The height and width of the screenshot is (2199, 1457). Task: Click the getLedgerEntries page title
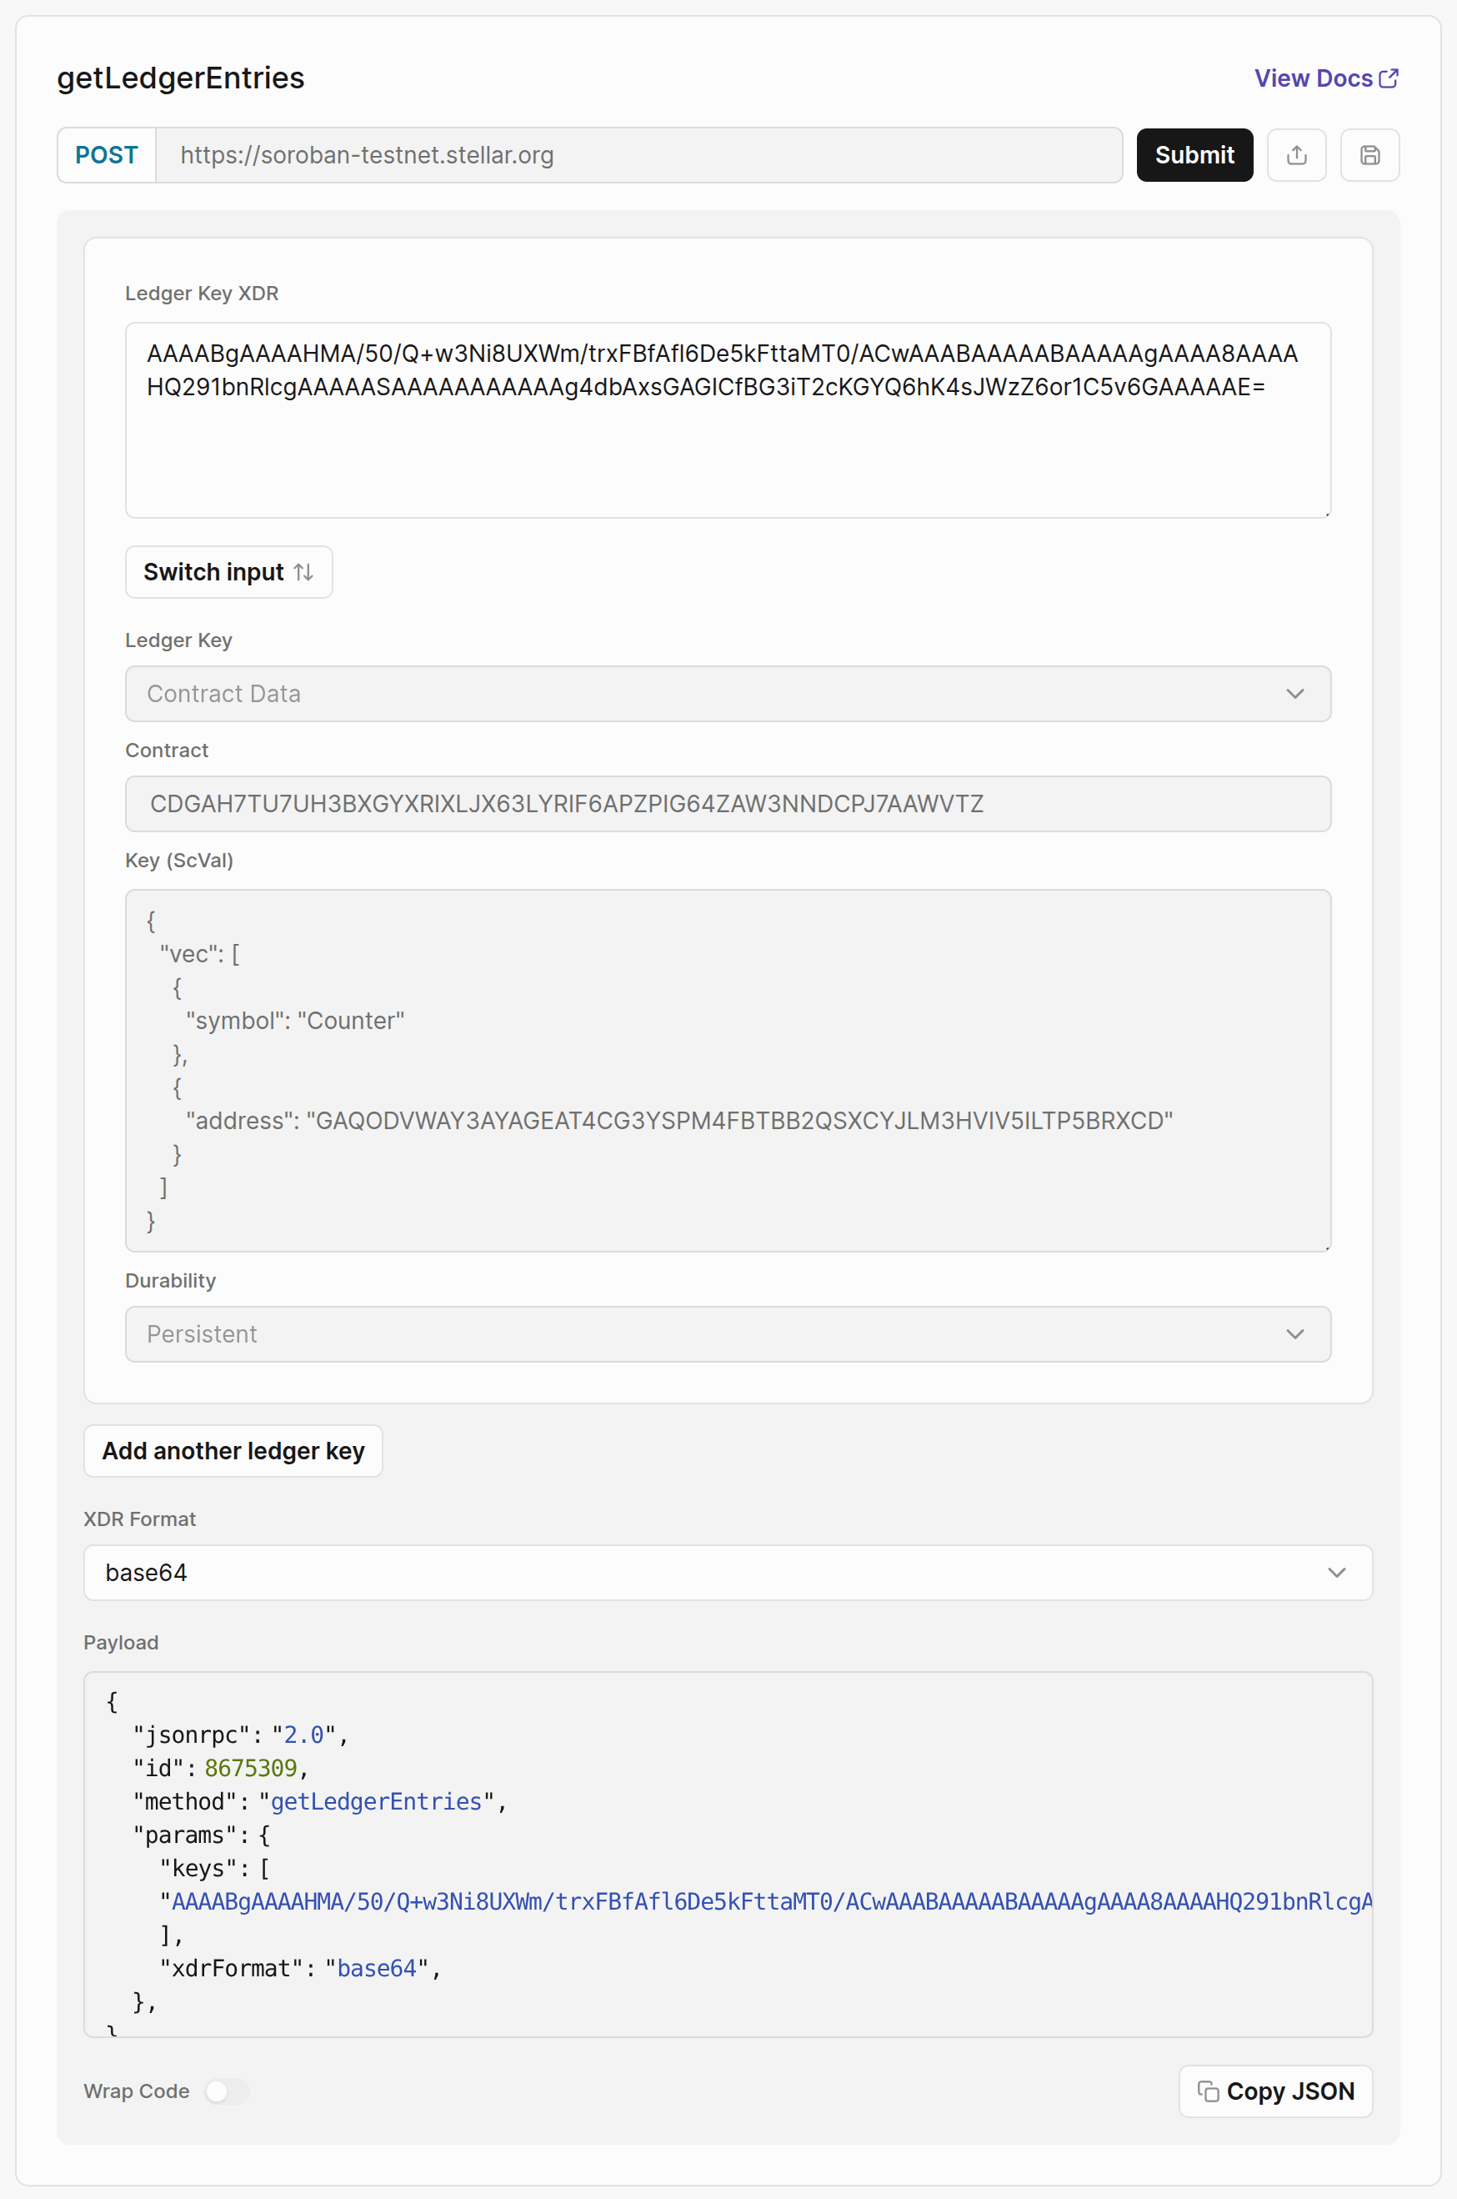(180, 78)
